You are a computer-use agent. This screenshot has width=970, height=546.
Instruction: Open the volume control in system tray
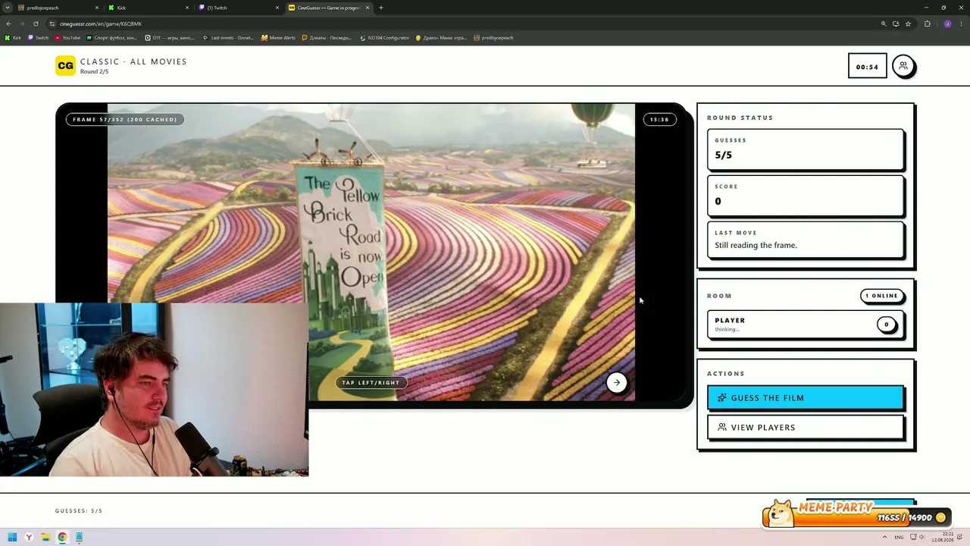922,537
